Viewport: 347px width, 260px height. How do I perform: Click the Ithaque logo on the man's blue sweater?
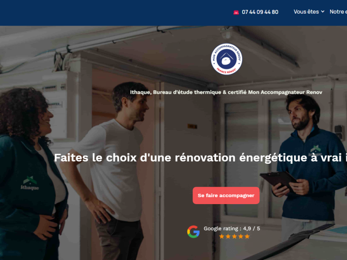coord(315,150)
